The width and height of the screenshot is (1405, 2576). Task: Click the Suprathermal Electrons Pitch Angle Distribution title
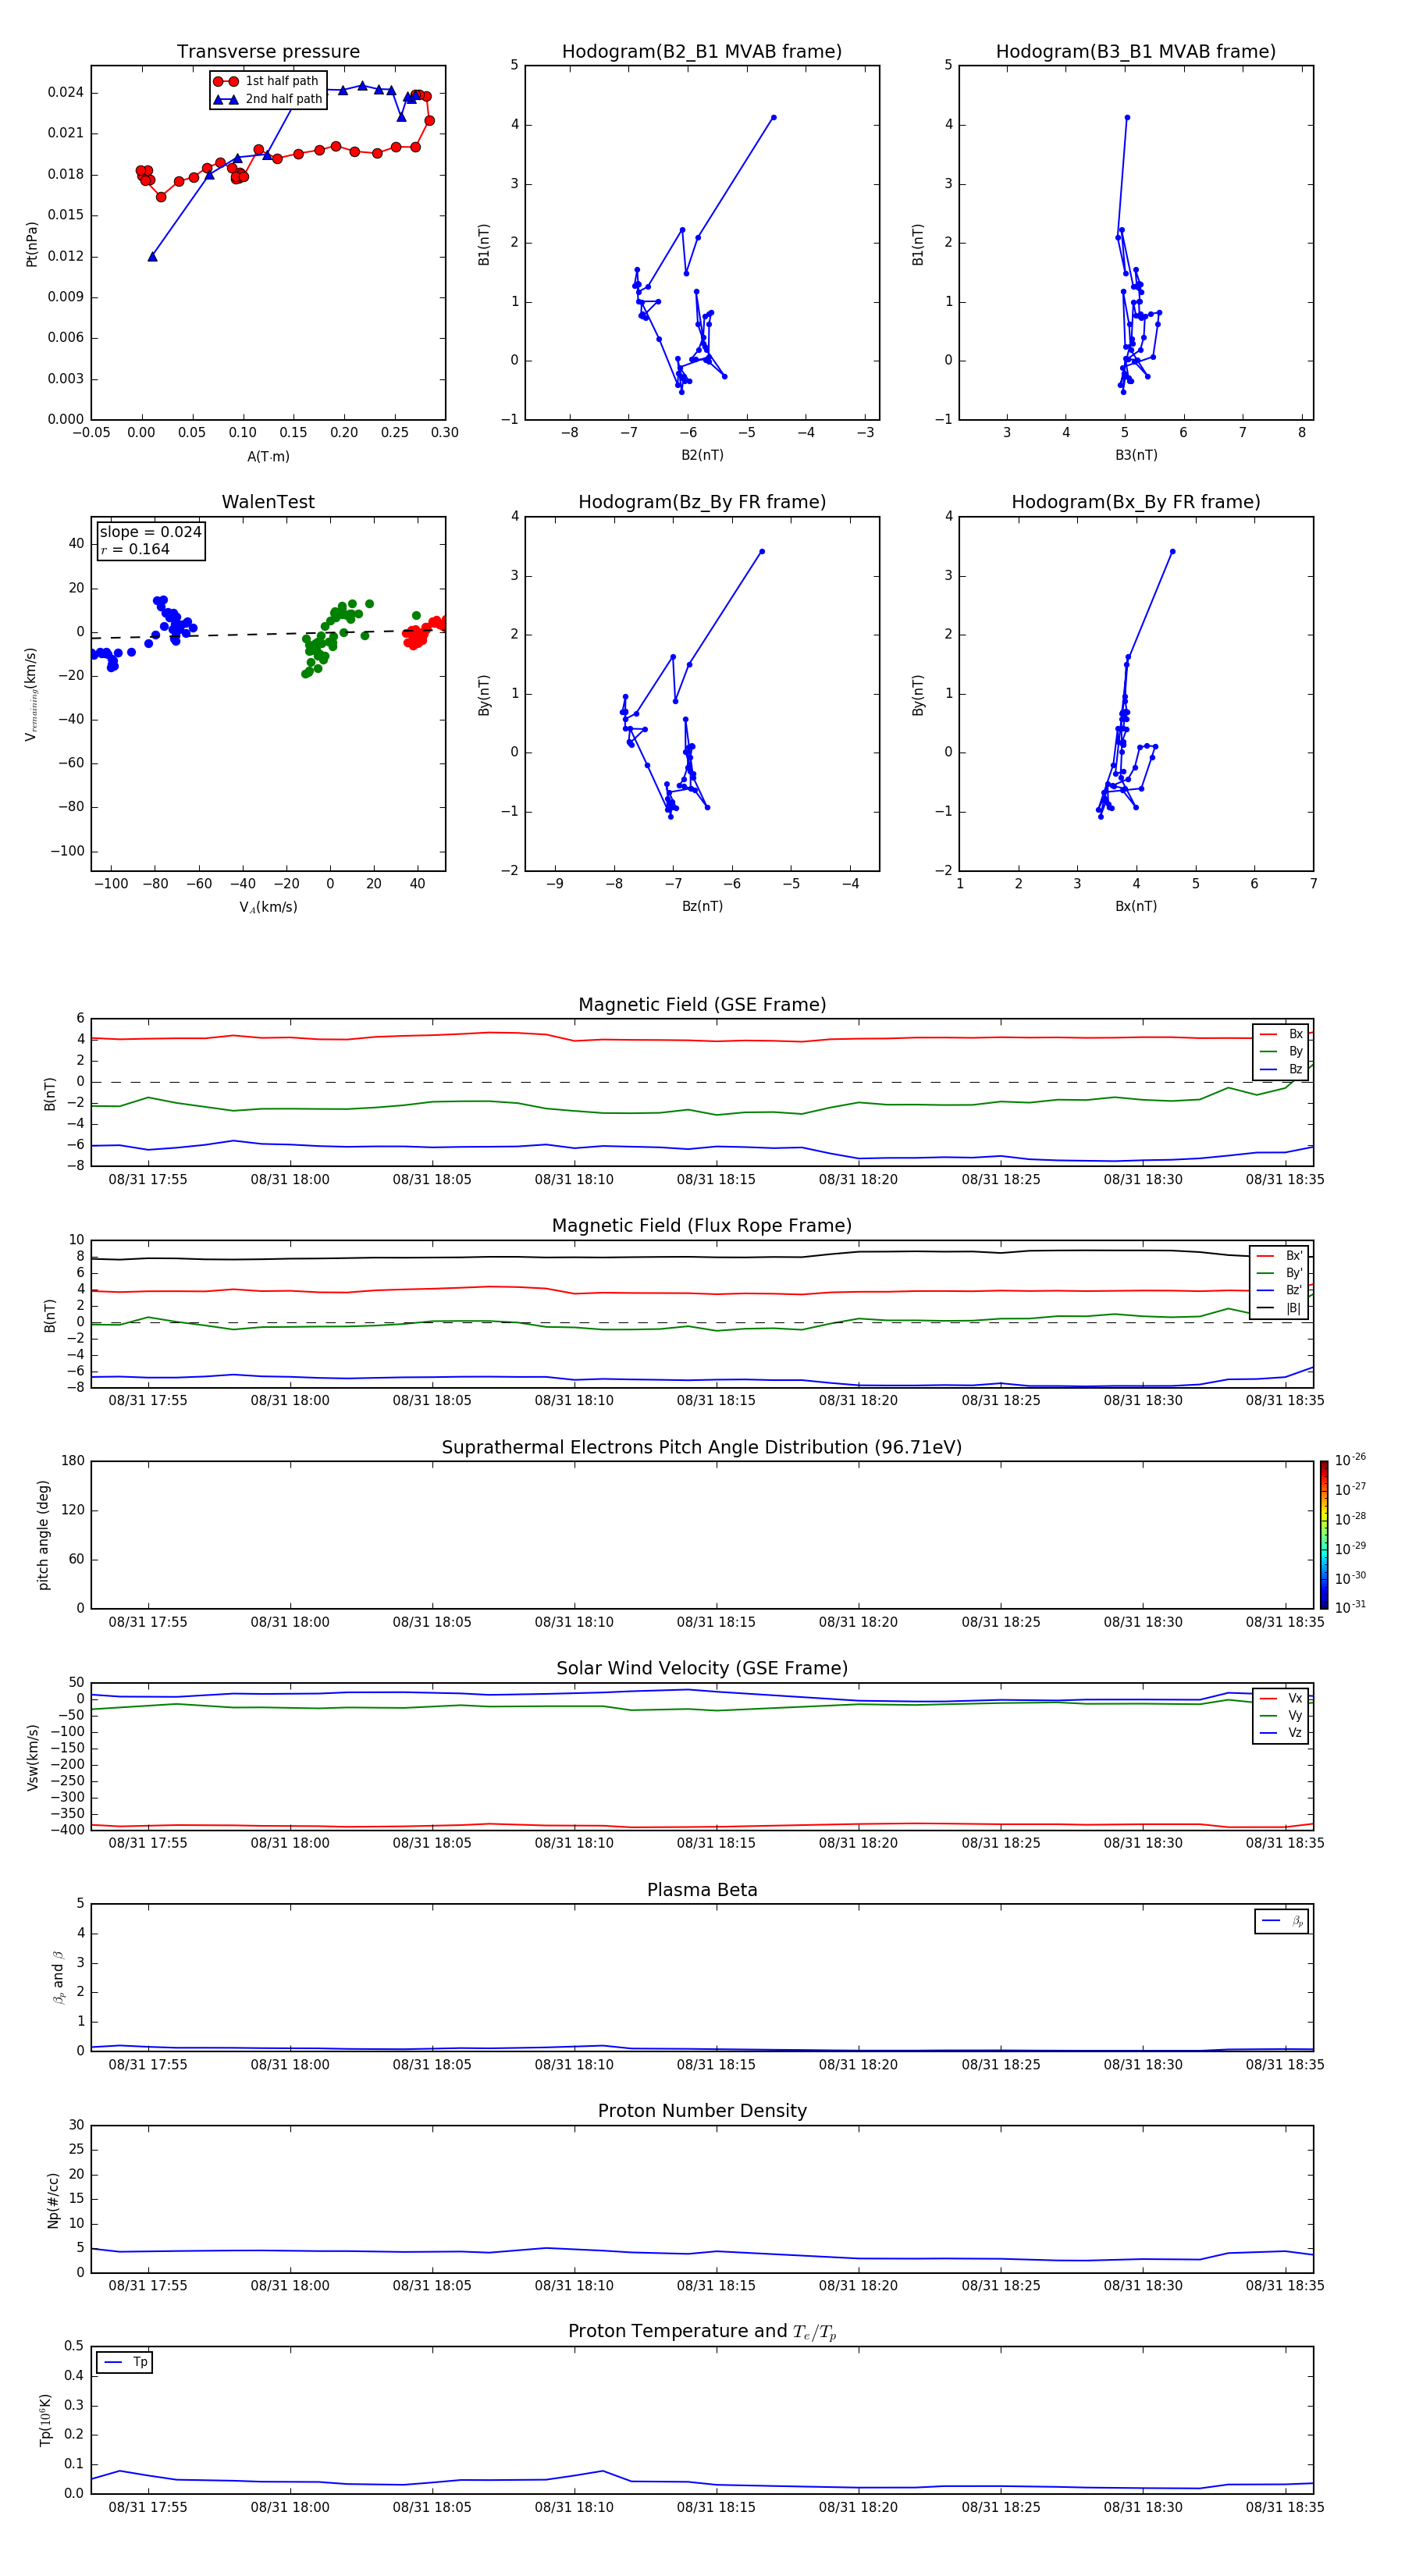(x=702, y=1448)
